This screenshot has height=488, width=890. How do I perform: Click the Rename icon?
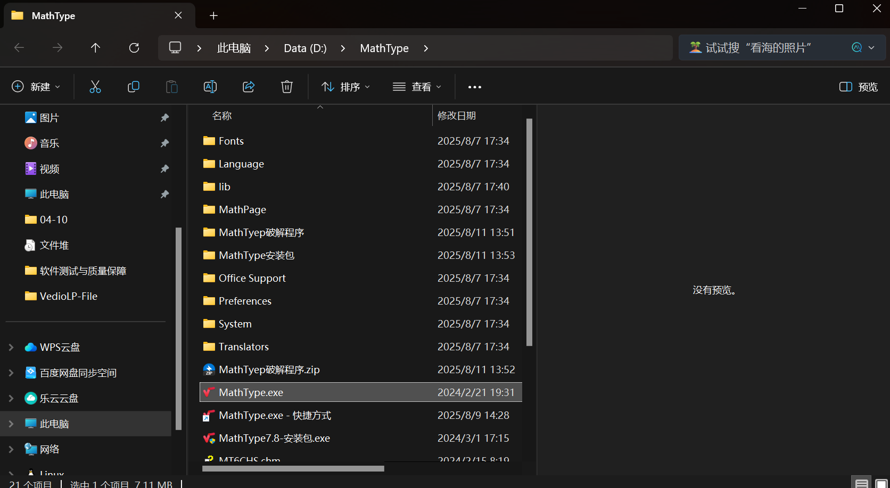pos(210,87)
